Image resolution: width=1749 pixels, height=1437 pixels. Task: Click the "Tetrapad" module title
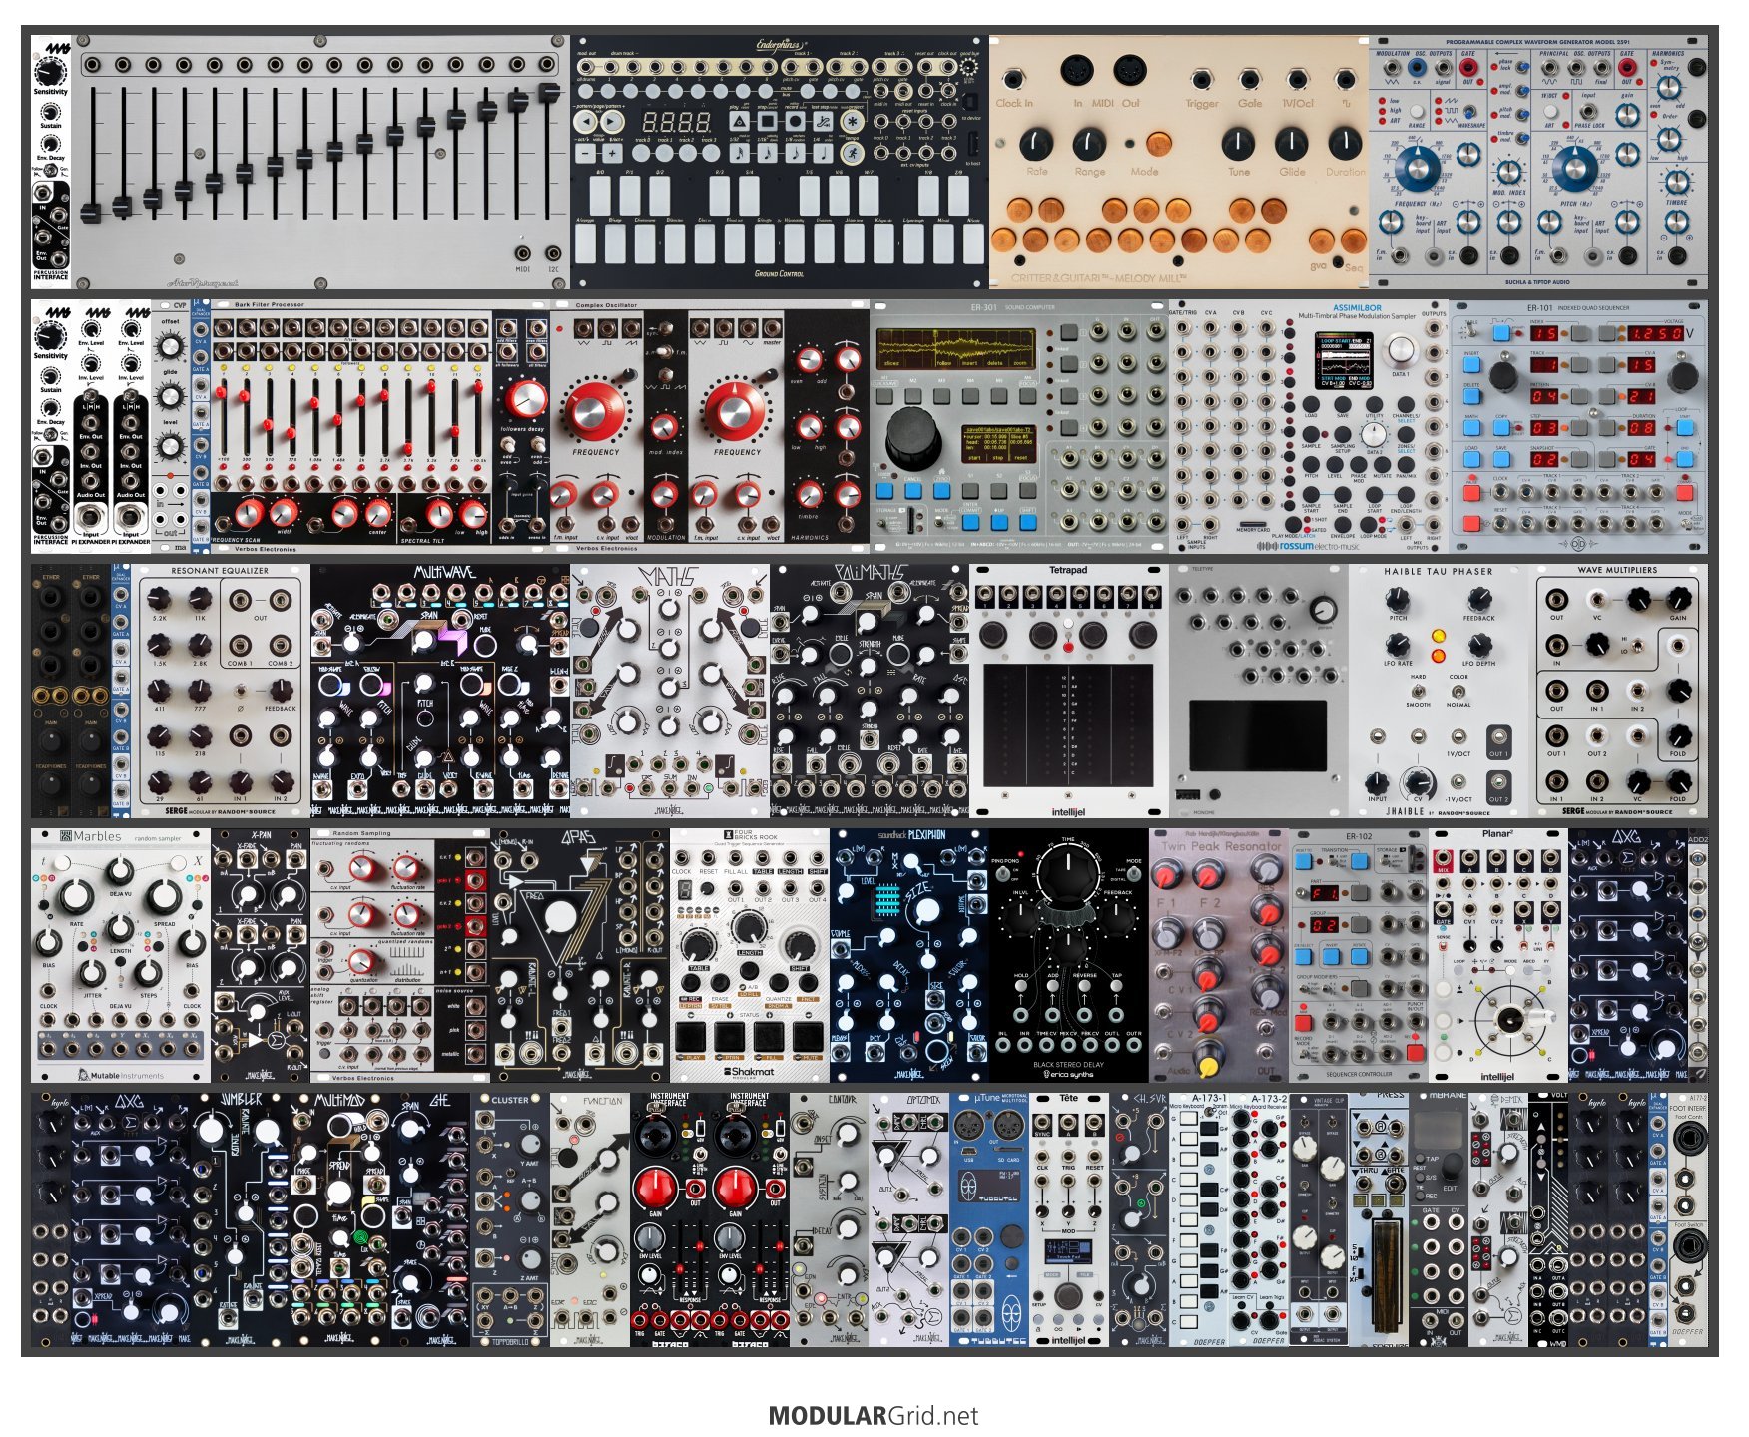1068,571
